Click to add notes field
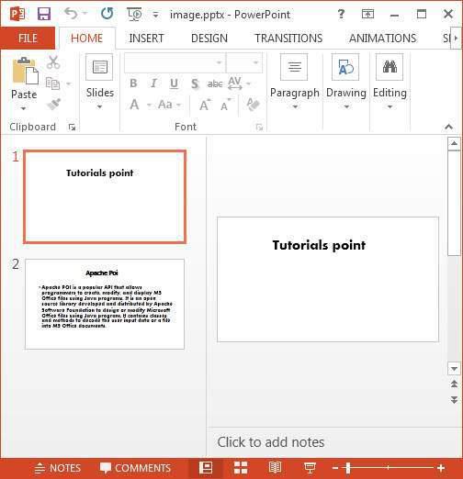This screenshot has width=463, height=479. point(271,442)
